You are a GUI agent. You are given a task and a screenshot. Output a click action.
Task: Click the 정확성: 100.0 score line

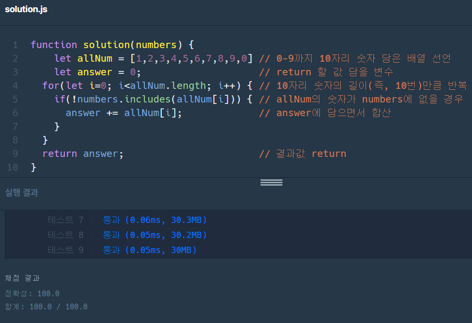coord(32,293)
